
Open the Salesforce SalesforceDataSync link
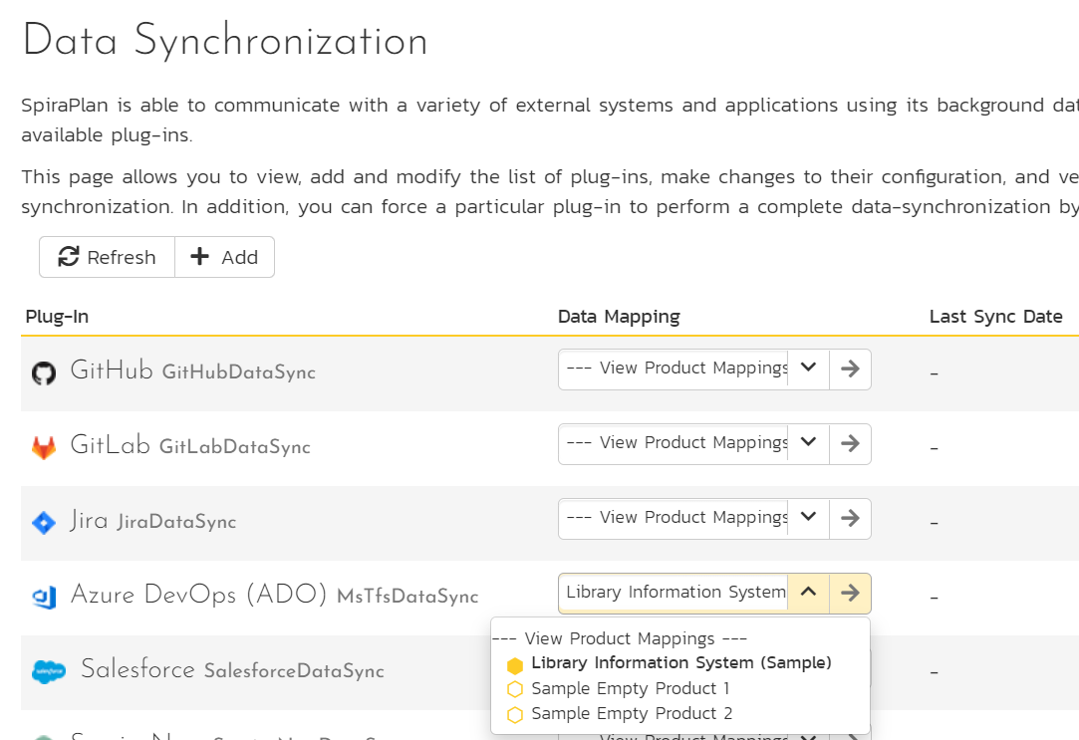(x=232, y=669)
